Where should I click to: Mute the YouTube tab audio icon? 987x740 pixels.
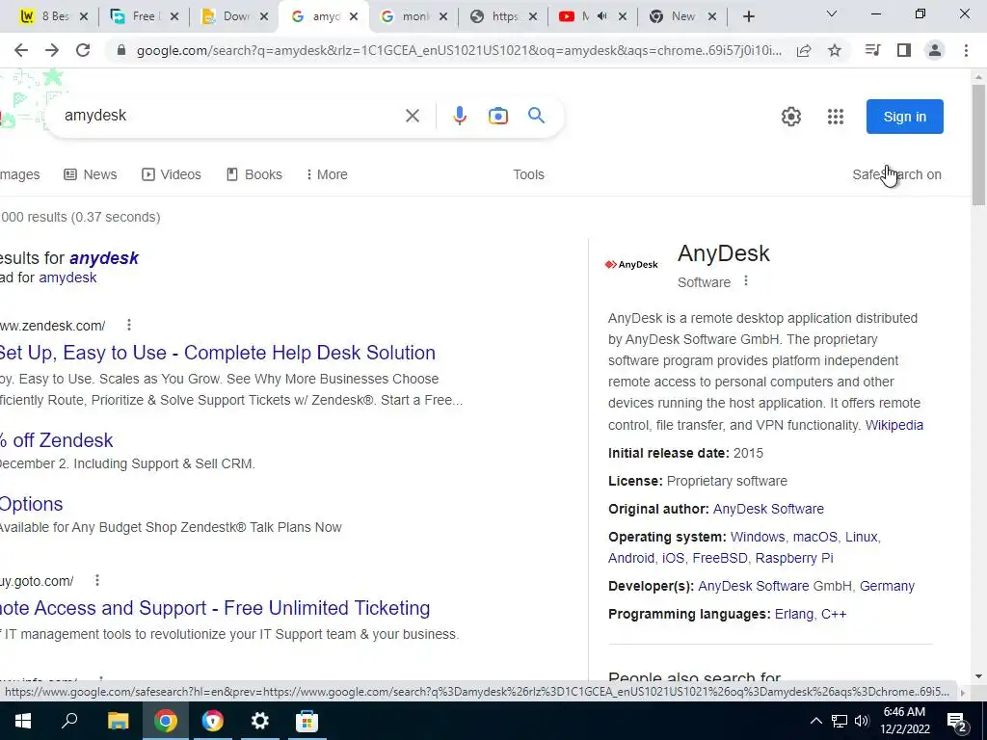tap(601, 16)
